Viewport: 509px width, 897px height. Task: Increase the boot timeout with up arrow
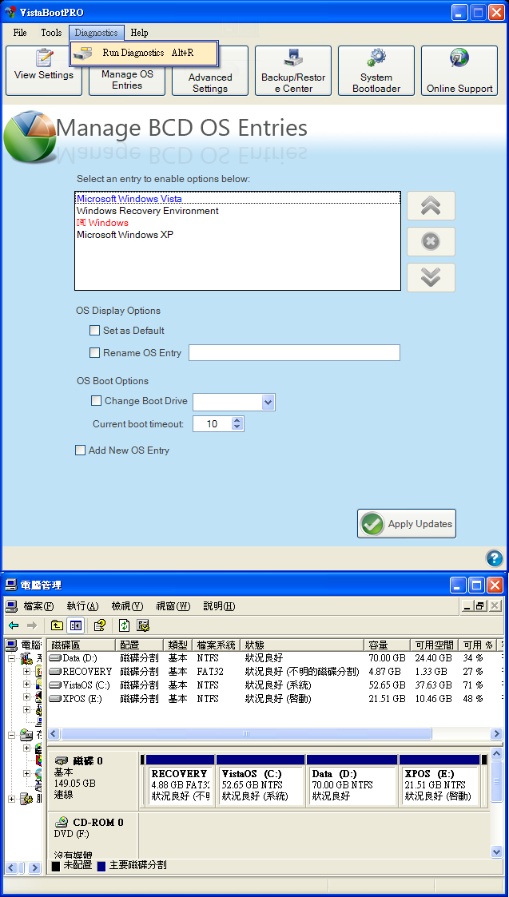[x=237, y=420]
